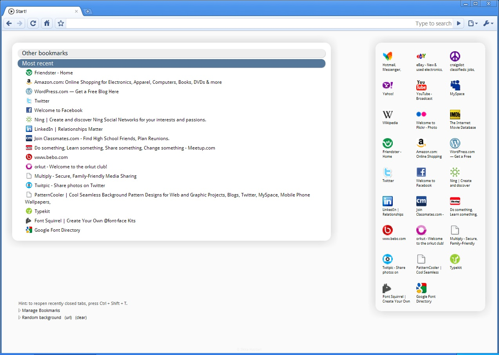Open 'Font Squirrel | Create Your Own @font-face Kits'

[x=85, y=221]
